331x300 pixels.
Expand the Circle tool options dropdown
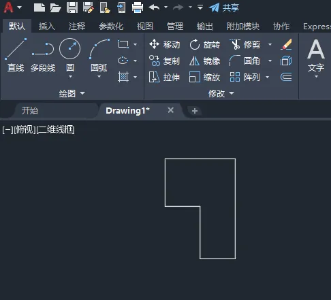[x=70, y=76]
